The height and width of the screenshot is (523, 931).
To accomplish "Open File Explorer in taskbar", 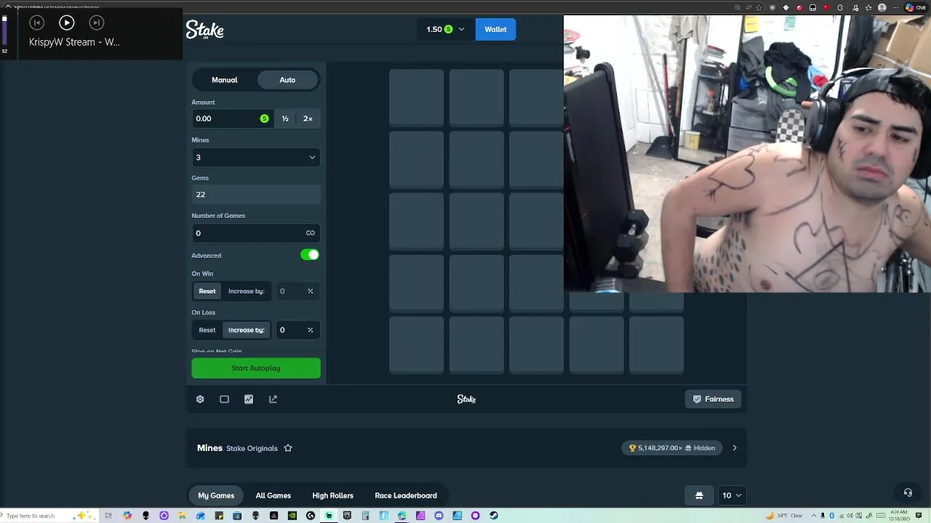I will tap(182, 516).
